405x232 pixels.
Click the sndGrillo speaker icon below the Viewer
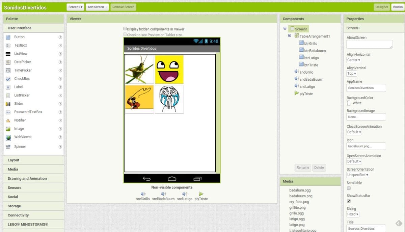point(143,194)
